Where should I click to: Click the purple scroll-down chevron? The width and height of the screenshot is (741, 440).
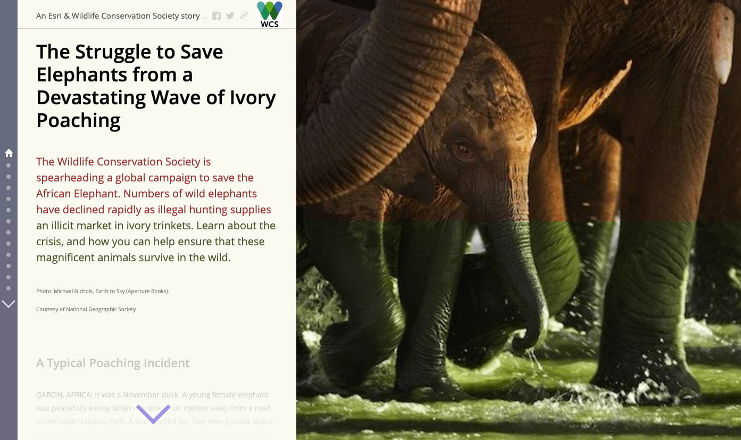(x=153, y=414)
